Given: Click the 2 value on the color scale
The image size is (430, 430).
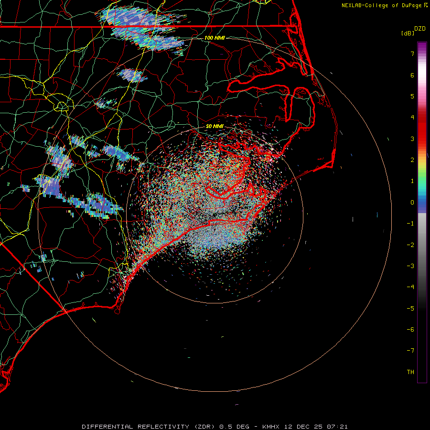Looking at the screenshot, I should click(x=412, y=160).
